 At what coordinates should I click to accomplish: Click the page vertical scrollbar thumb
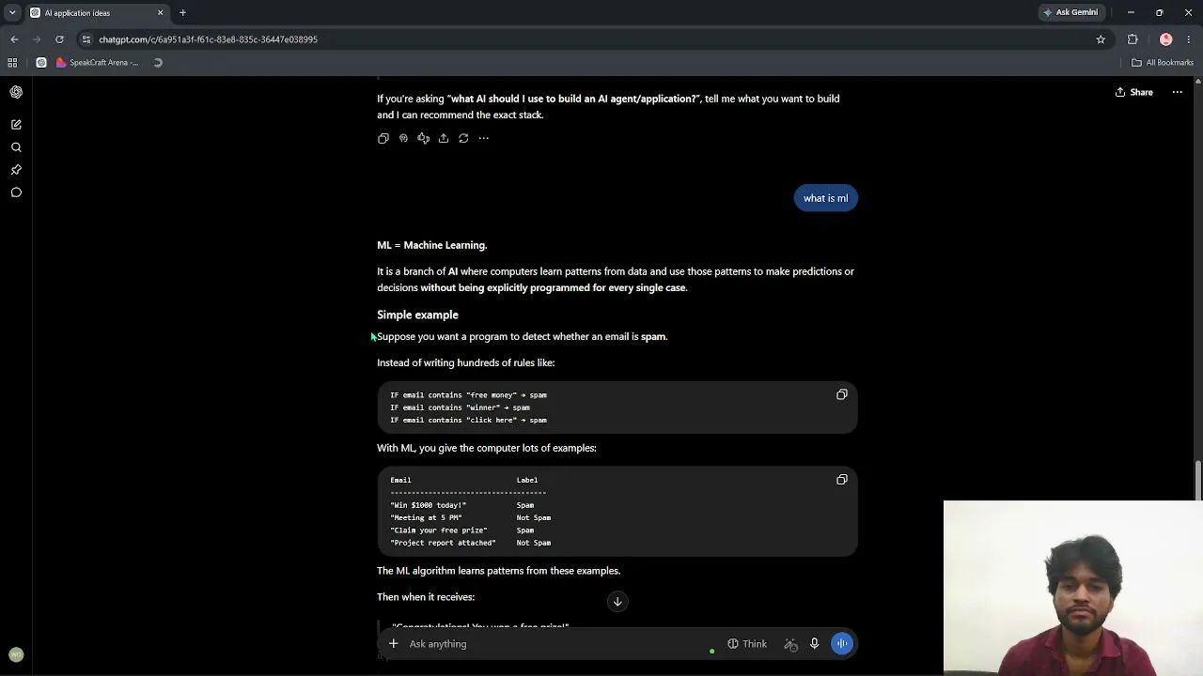click(1198, 480)
